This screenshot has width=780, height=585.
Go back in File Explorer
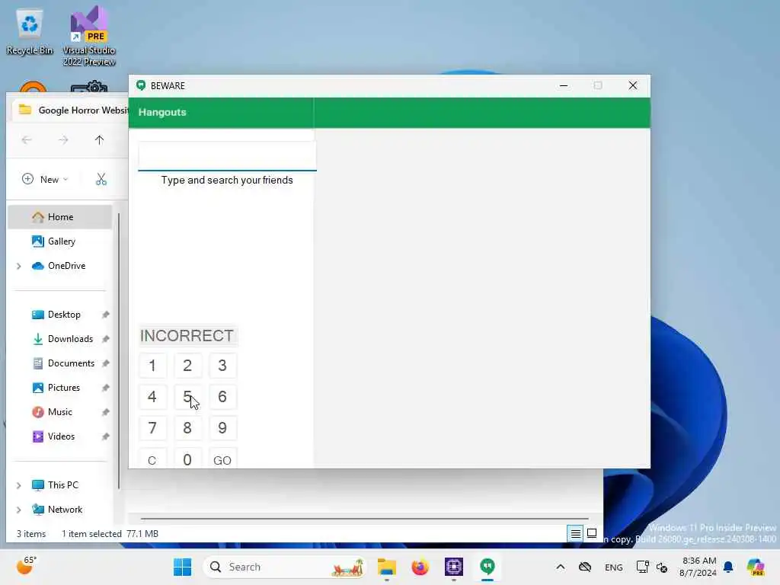[x=27, y=140]
